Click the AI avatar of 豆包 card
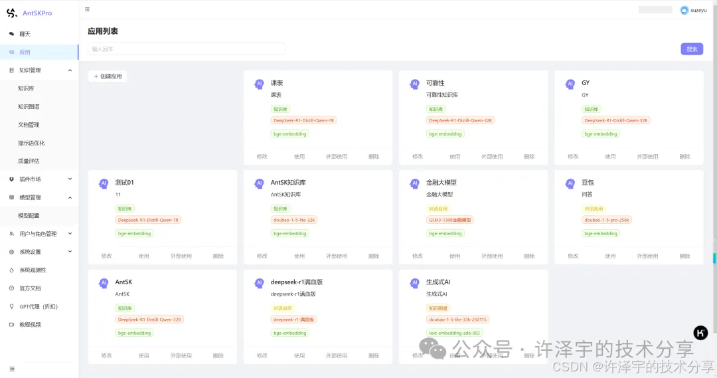Image resolution: width=717 pixels, height=378 pixels. point(570,184)
